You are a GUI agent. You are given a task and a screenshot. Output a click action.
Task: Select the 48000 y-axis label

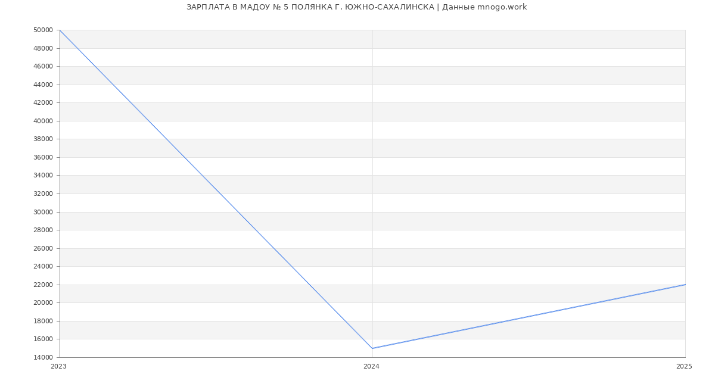tap(43, 48)
